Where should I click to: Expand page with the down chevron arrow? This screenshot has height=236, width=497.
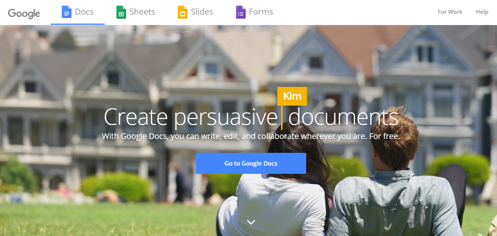(251, 222)
